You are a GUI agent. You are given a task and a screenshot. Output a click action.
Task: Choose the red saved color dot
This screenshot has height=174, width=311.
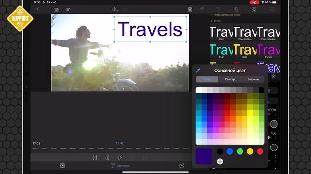pos(260,151)
